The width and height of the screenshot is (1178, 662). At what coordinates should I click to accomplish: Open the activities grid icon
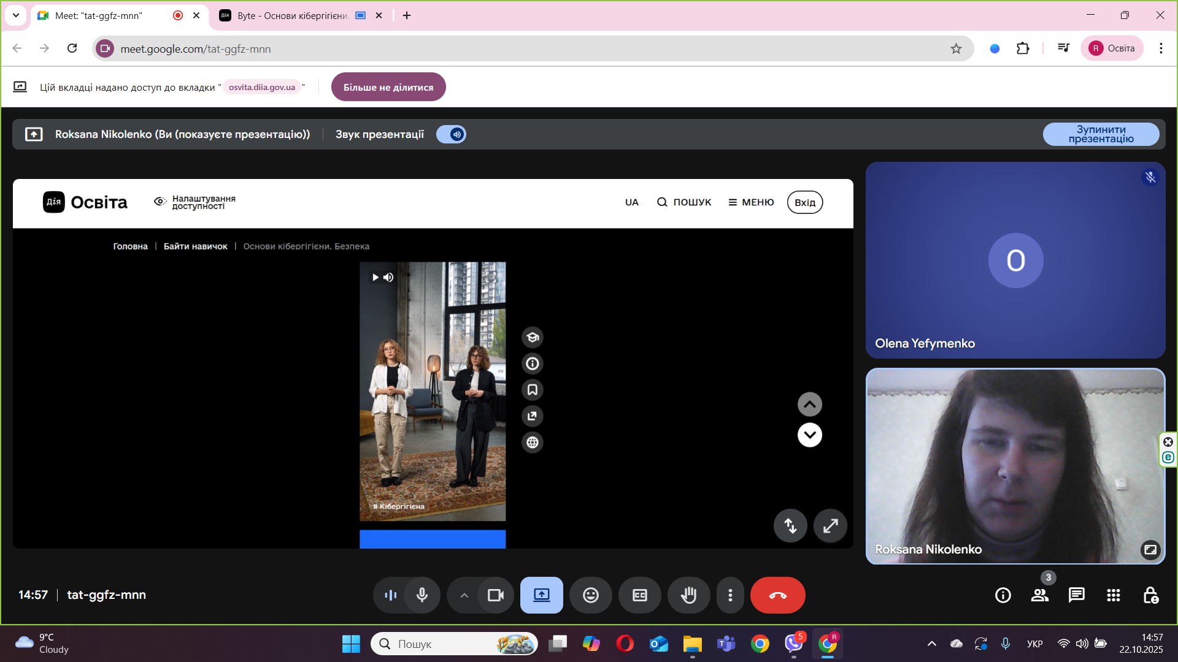1113,595
